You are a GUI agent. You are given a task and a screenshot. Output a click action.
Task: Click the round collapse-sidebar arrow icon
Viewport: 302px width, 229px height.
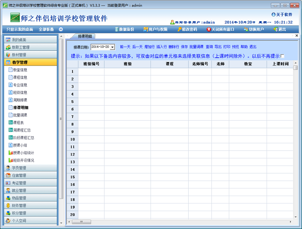(x=61, y=29)
